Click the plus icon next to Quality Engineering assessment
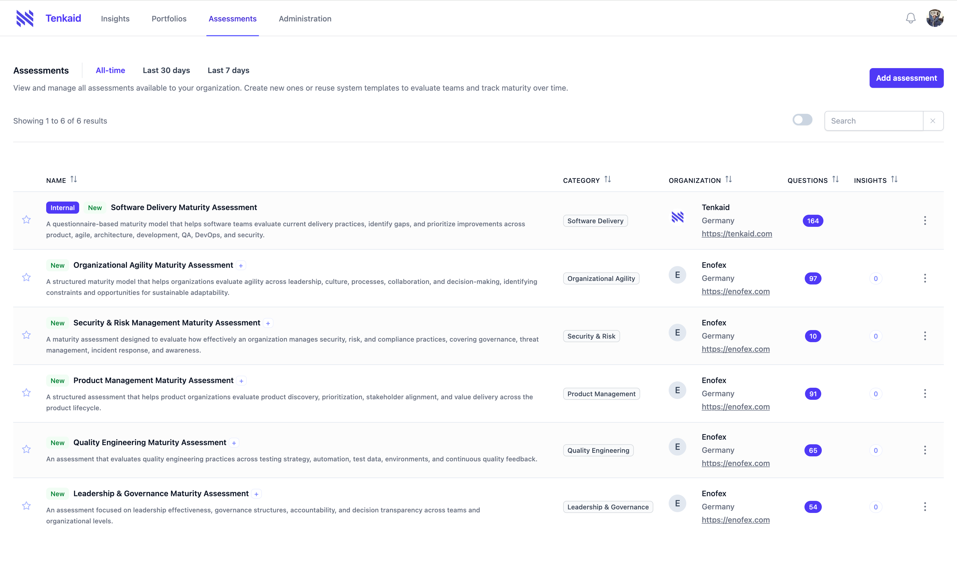Image resolution: width=957 pixels, height=575 pixels. [x=234, y=442]
